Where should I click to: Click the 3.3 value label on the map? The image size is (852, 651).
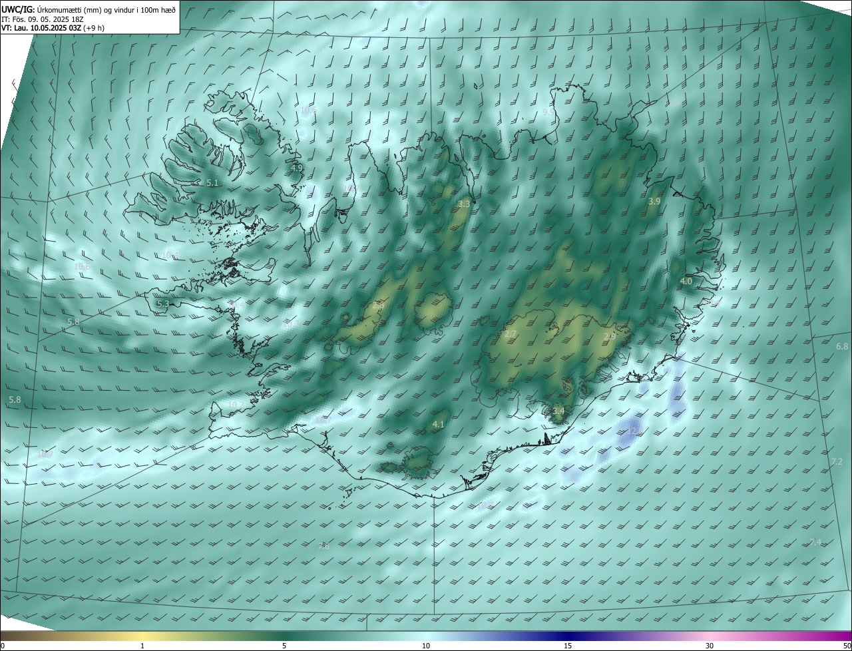pos(465,204)
